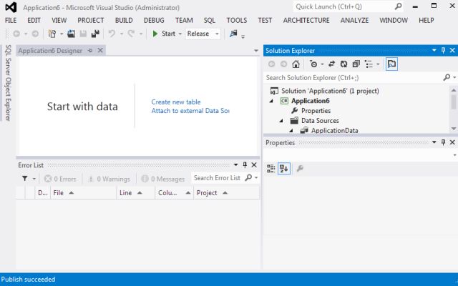Click Solution Explorer Forward icon
Image resolution: width=458 pixels, height=286 pixels.
pos(283,64)
